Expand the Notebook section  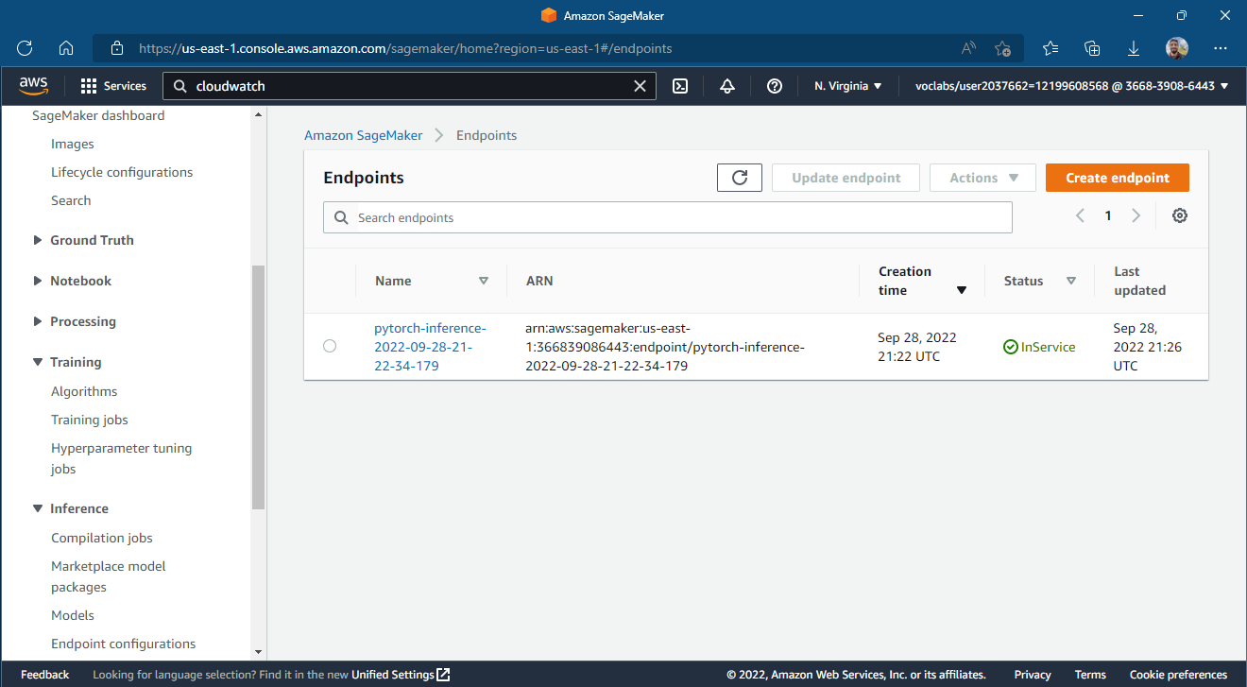pyautogui.click(x=38, y=281)
